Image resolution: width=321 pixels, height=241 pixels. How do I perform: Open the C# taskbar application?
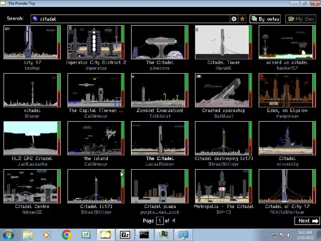86,235
